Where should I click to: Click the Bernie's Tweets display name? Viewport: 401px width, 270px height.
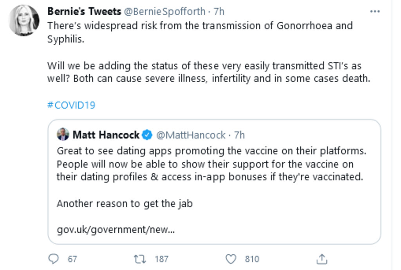[84, 11]
